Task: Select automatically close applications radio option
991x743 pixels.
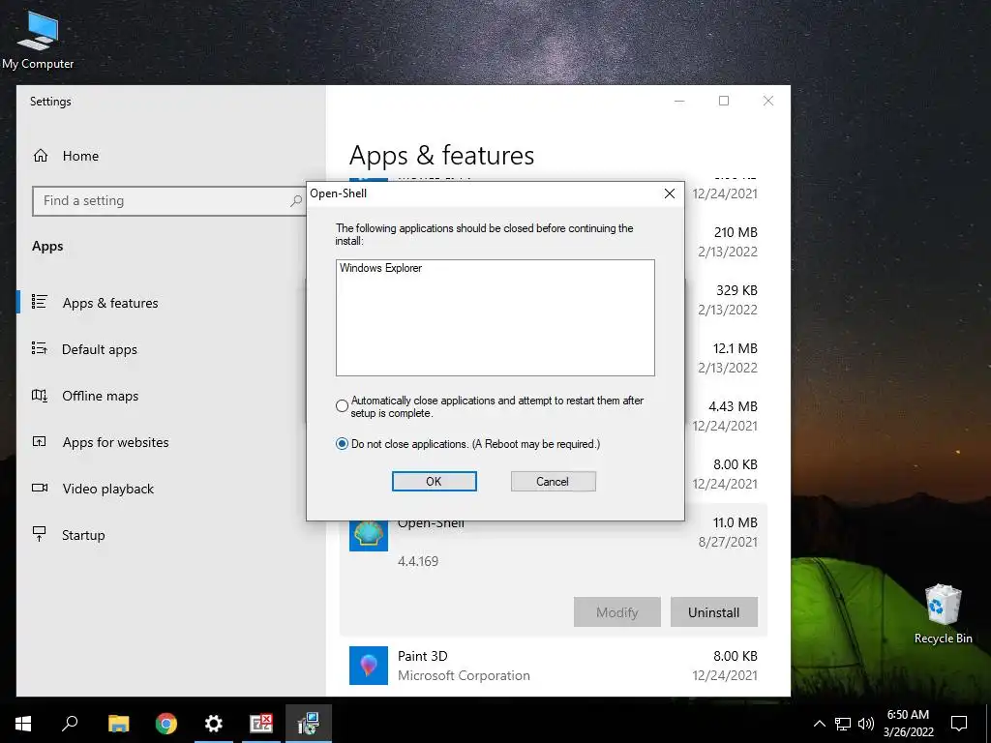Action: coord(342,405)
